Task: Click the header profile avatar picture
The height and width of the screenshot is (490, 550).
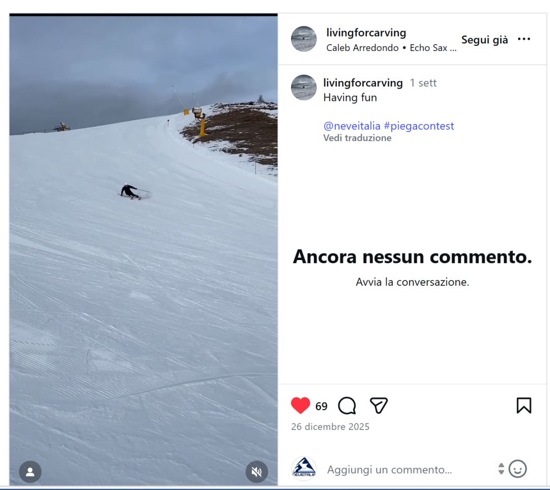Action: 304,39
